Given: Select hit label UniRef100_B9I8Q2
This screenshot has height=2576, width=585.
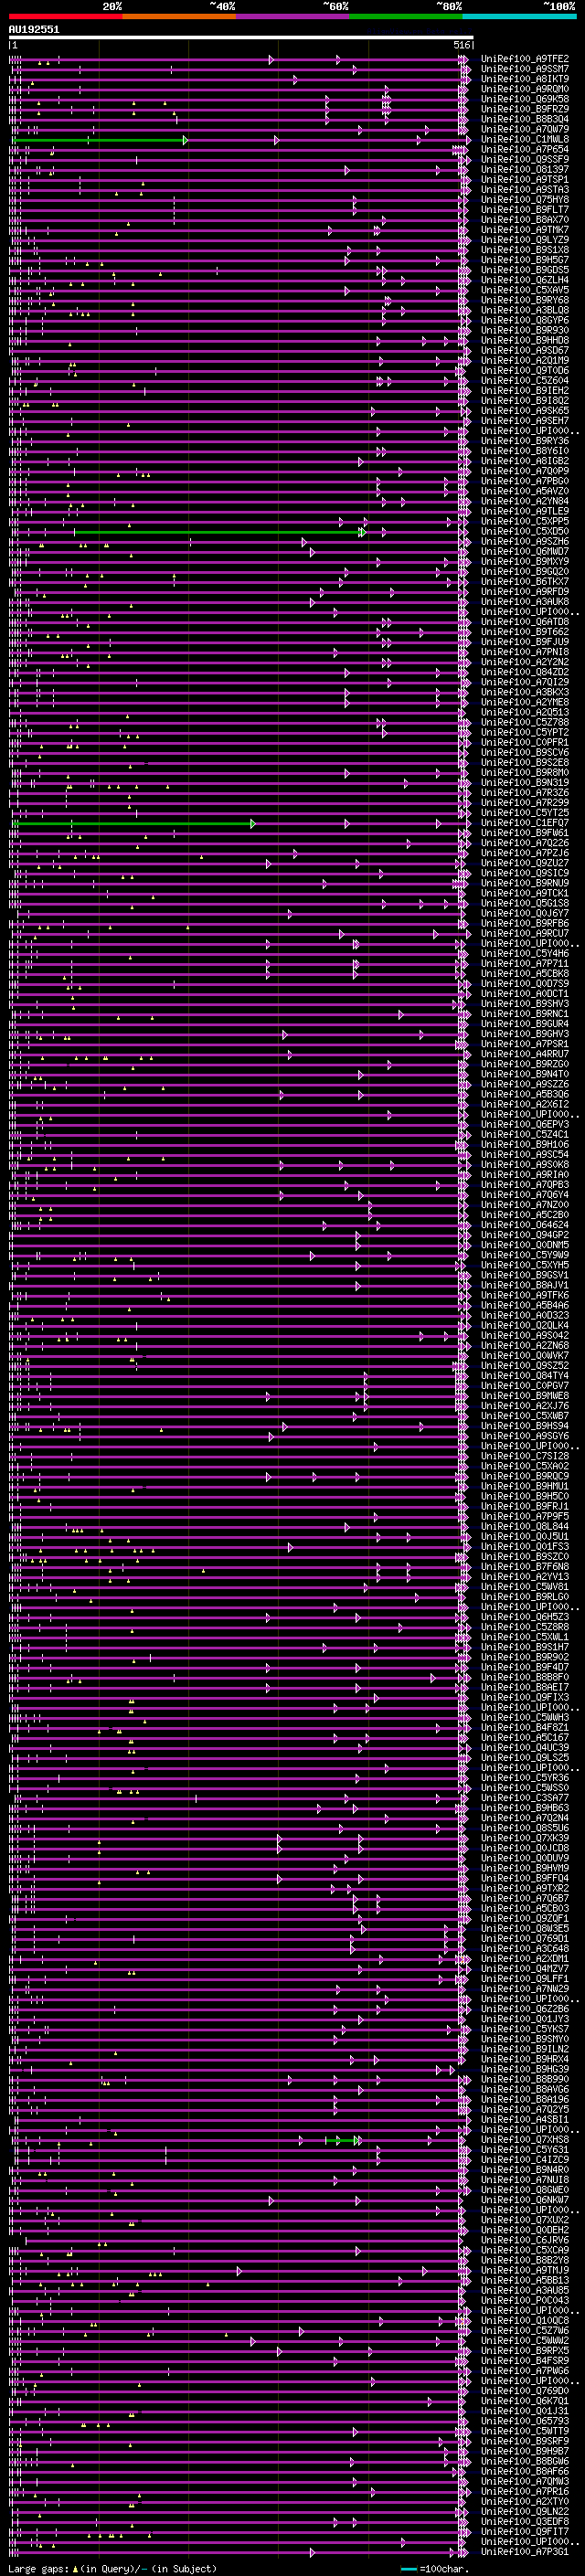Looking at the screenshot, I should 525,400.
